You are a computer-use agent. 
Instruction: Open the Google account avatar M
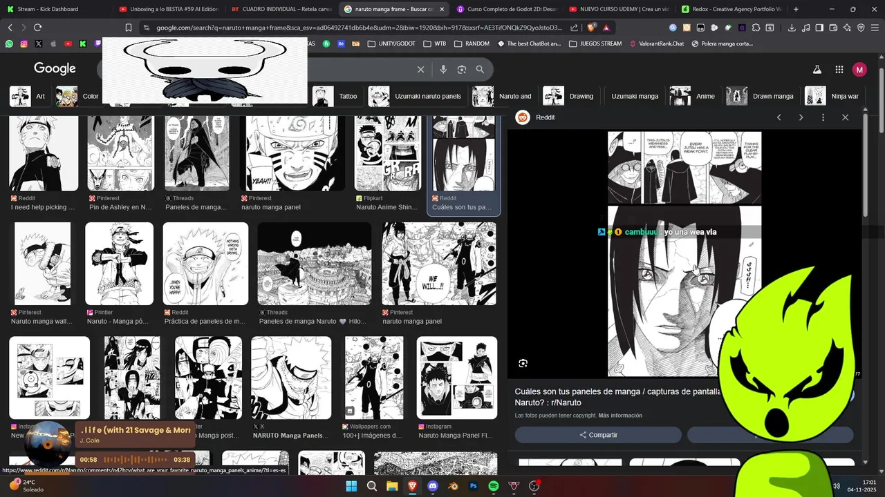click(859, 69)
